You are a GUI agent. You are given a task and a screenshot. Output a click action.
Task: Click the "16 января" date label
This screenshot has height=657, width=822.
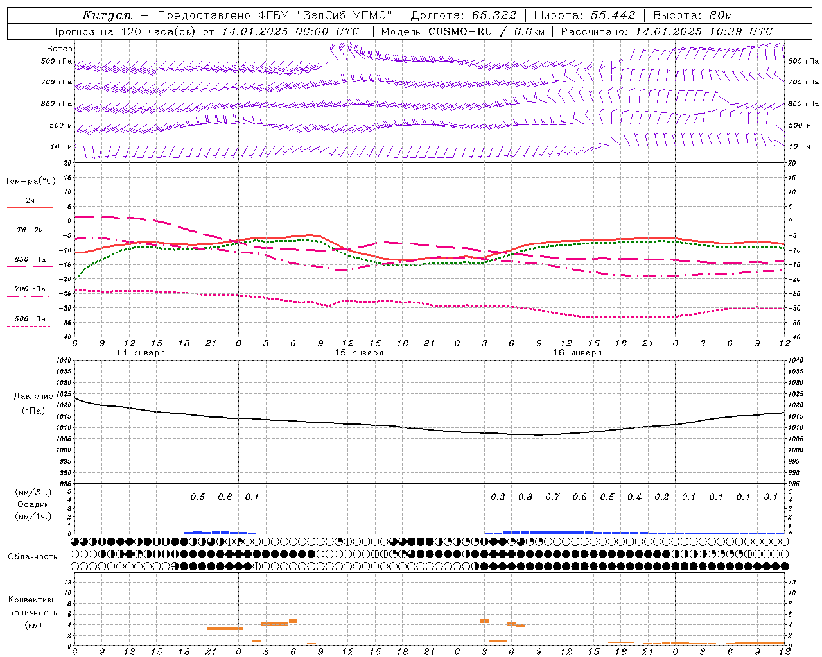577,353
